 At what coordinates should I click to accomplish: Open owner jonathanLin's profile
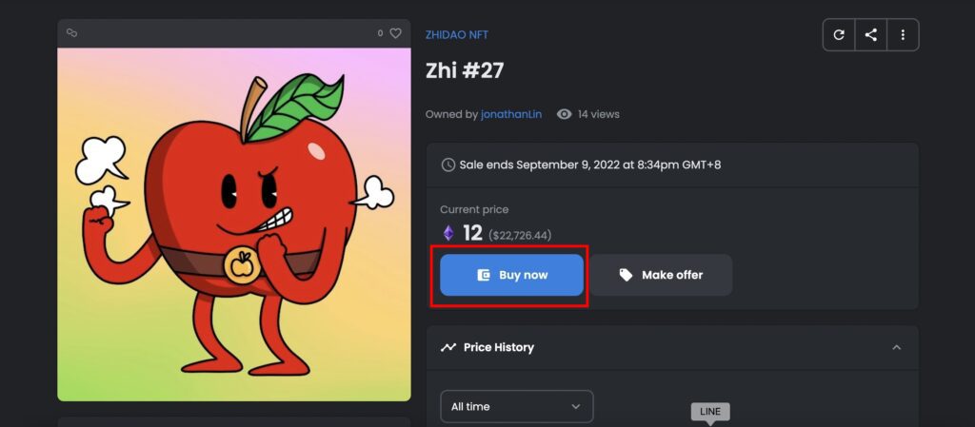coord(511,114)
